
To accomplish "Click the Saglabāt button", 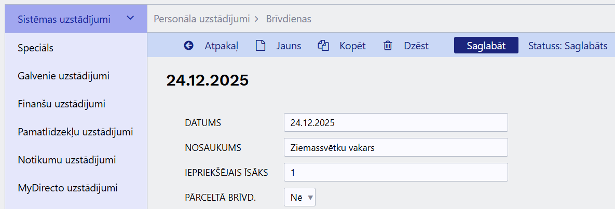I will pyautogui.click(x=486, y=46).
